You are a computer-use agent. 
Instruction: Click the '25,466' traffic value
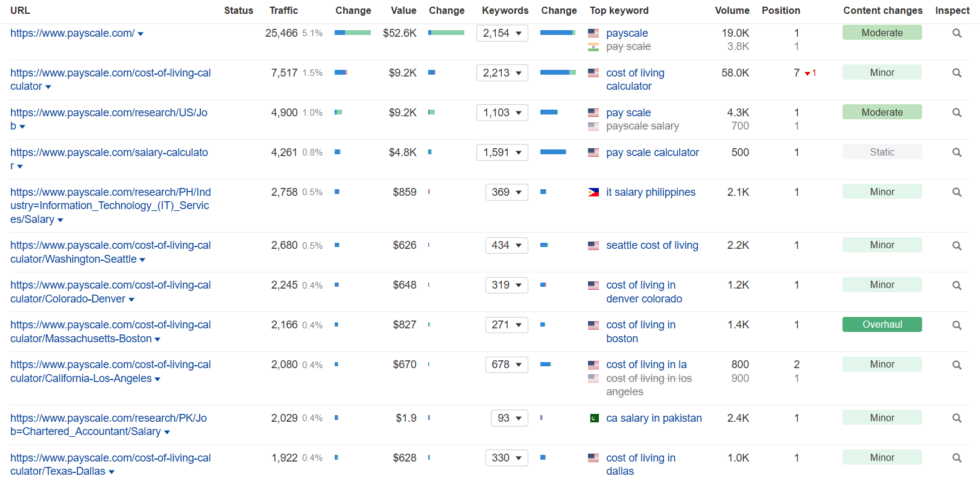(282, 33)
